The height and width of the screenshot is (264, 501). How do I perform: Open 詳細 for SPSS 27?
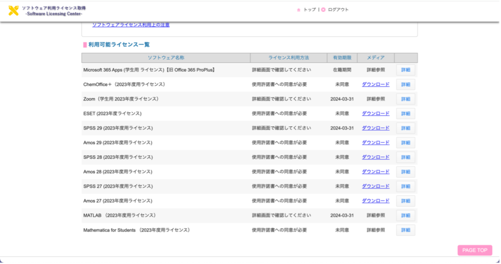click(x=406, y=186)
